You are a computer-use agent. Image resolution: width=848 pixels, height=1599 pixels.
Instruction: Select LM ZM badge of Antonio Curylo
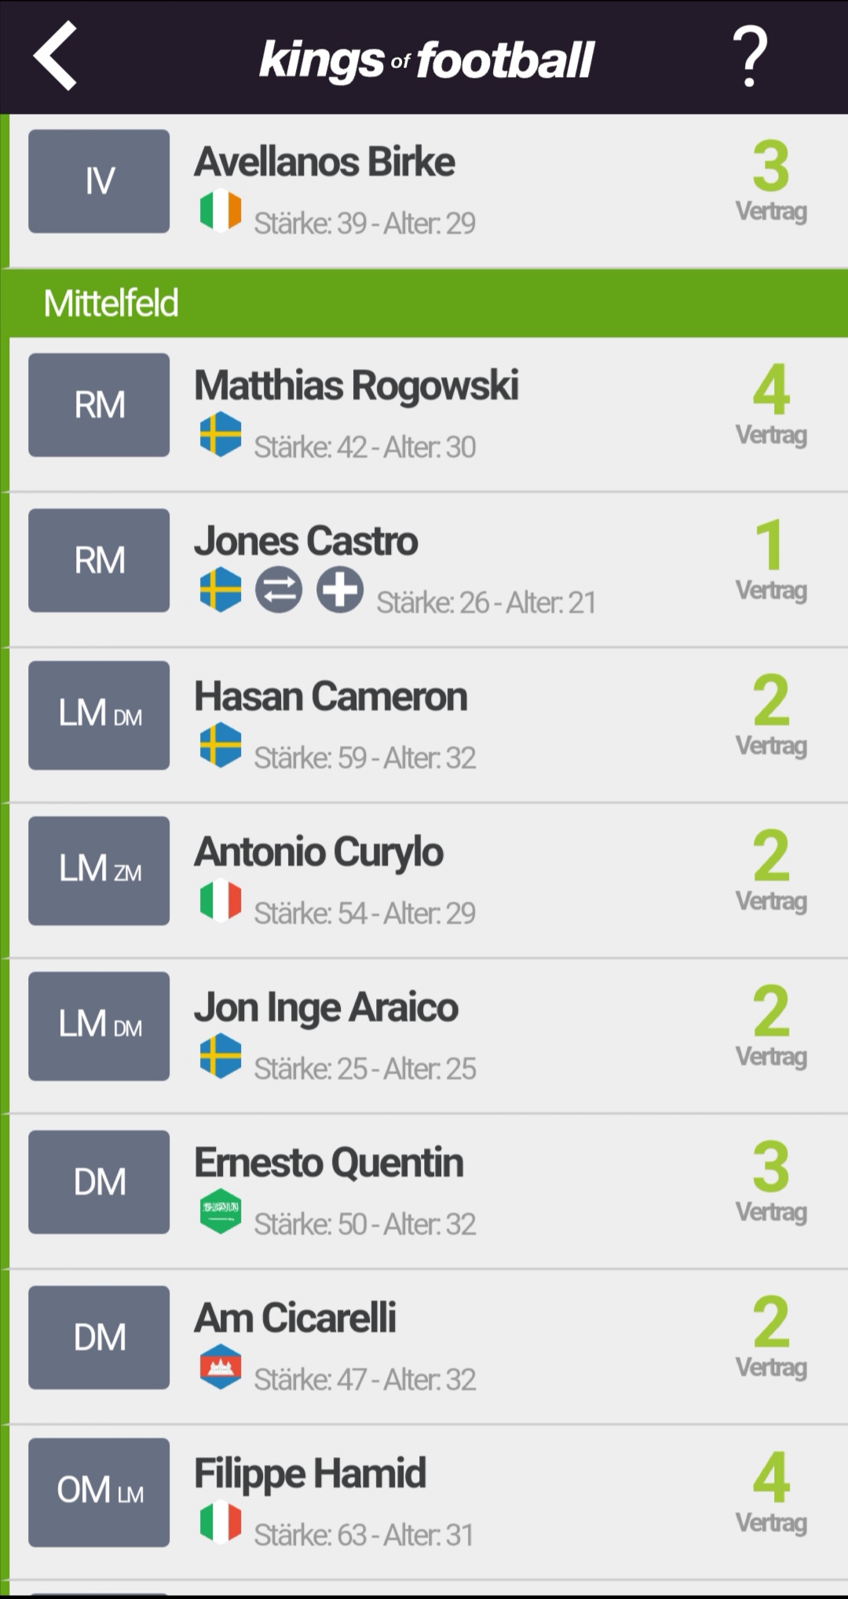click(99, 871)
